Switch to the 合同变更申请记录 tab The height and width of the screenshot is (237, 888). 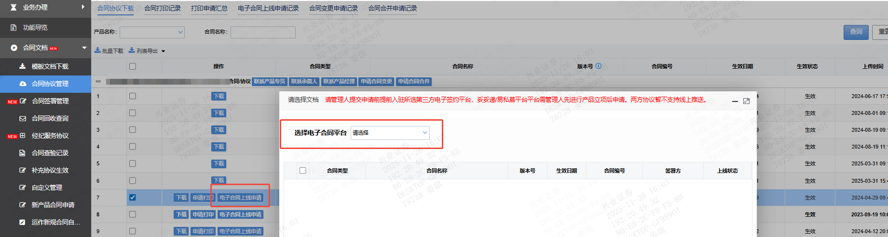click(333, 8)
